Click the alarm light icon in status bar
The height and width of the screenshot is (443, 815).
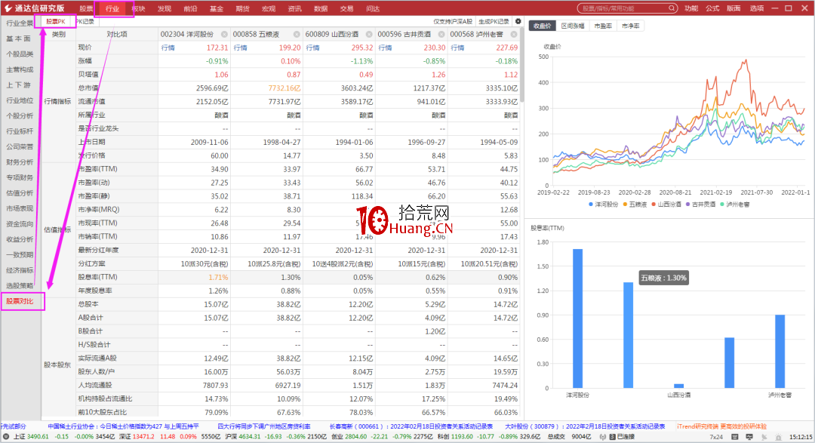click(779, 437)
